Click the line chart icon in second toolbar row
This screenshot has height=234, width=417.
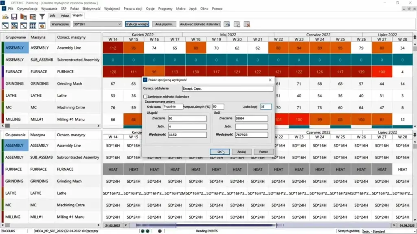pyautogui.click(x=5, y=26)
